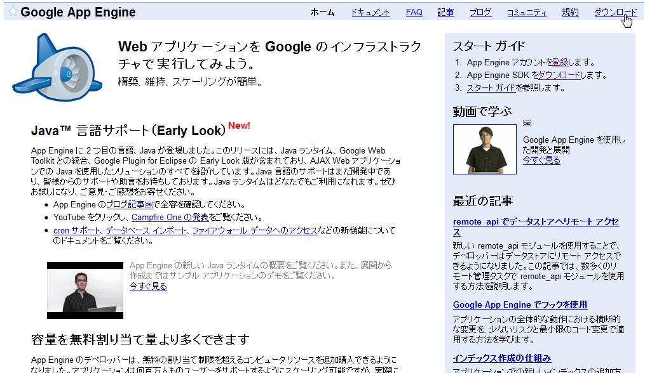Go to the FAQ page
The width and height of the screenshot is (645, 373).
[414, 12]
